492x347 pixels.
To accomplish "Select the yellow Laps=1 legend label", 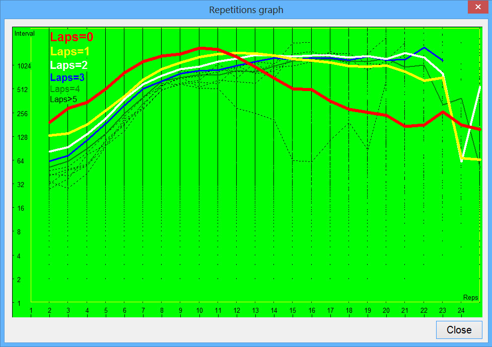I will click(70, 52).
